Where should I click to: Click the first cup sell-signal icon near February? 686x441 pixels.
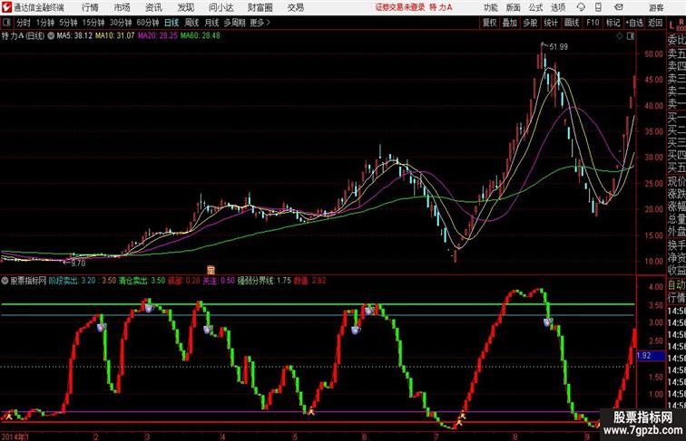[102, 327]
